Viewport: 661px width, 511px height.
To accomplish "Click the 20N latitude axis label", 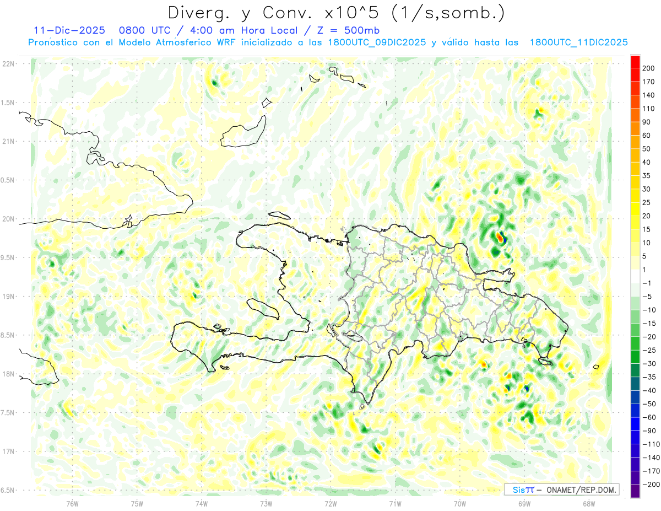I will pos(8,219).
